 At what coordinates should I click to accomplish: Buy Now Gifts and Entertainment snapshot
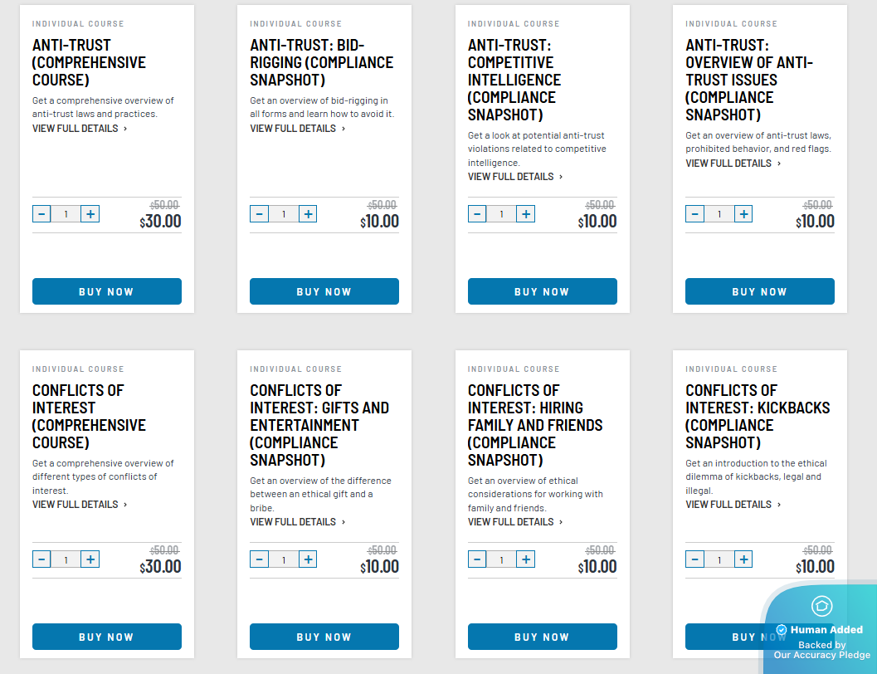[x=324, y=637]
